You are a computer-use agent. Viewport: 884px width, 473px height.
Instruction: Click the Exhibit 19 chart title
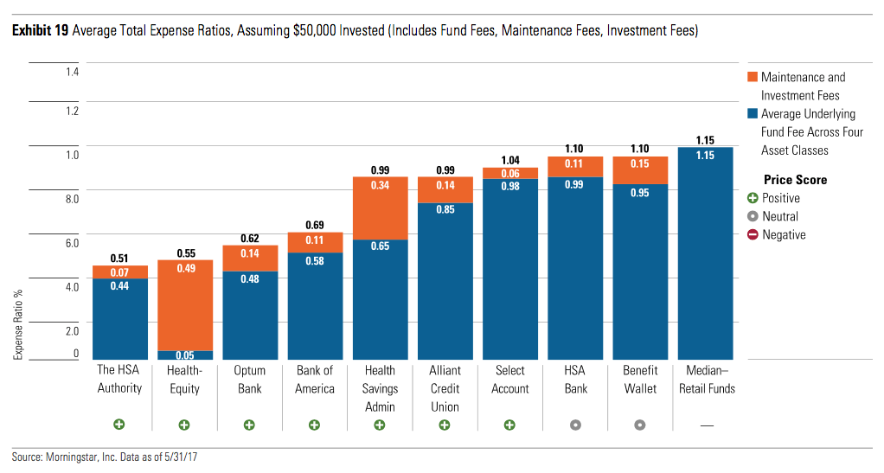(355, 31)
